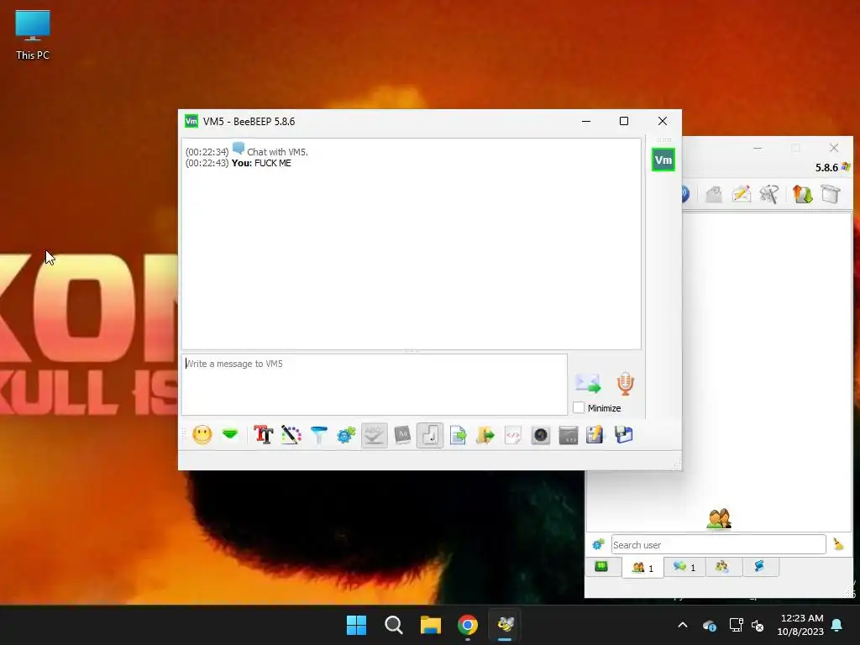Toggle the beep sound note button
This screenshot has width=860, height=645.
430,435
